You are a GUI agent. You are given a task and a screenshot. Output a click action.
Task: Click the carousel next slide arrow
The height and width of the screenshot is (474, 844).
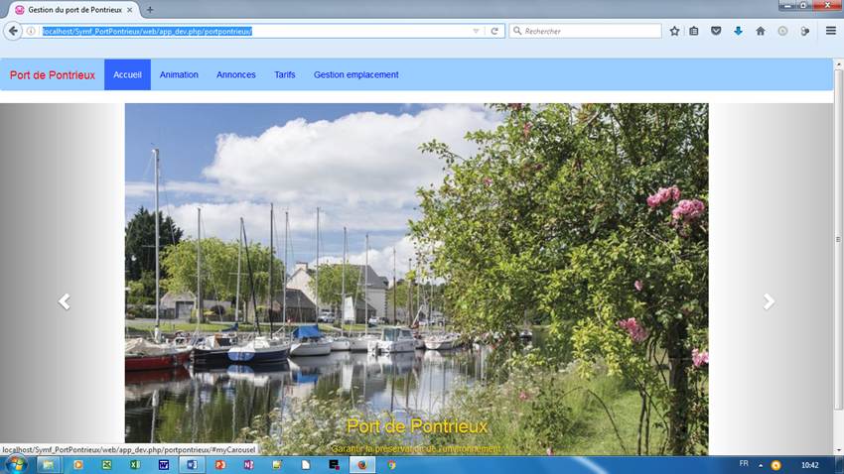point(769,301)
